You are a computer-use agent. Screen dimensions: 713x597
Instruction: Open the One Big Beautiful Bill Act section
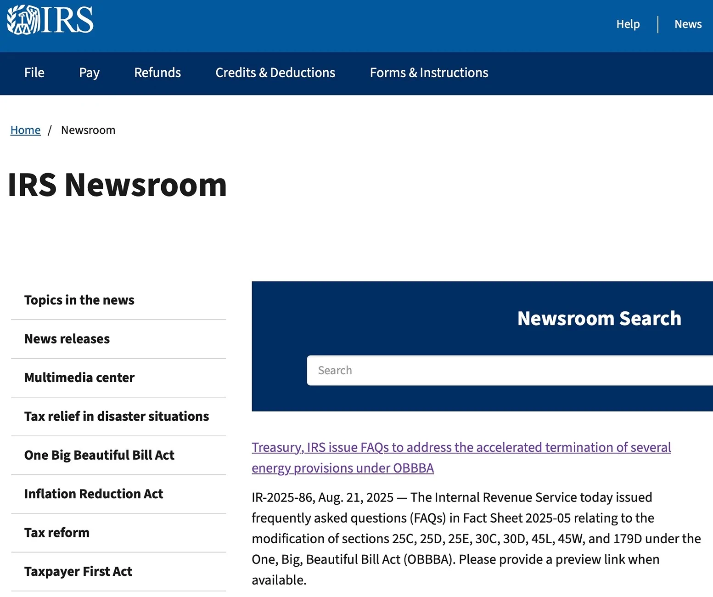click(99, 455)
